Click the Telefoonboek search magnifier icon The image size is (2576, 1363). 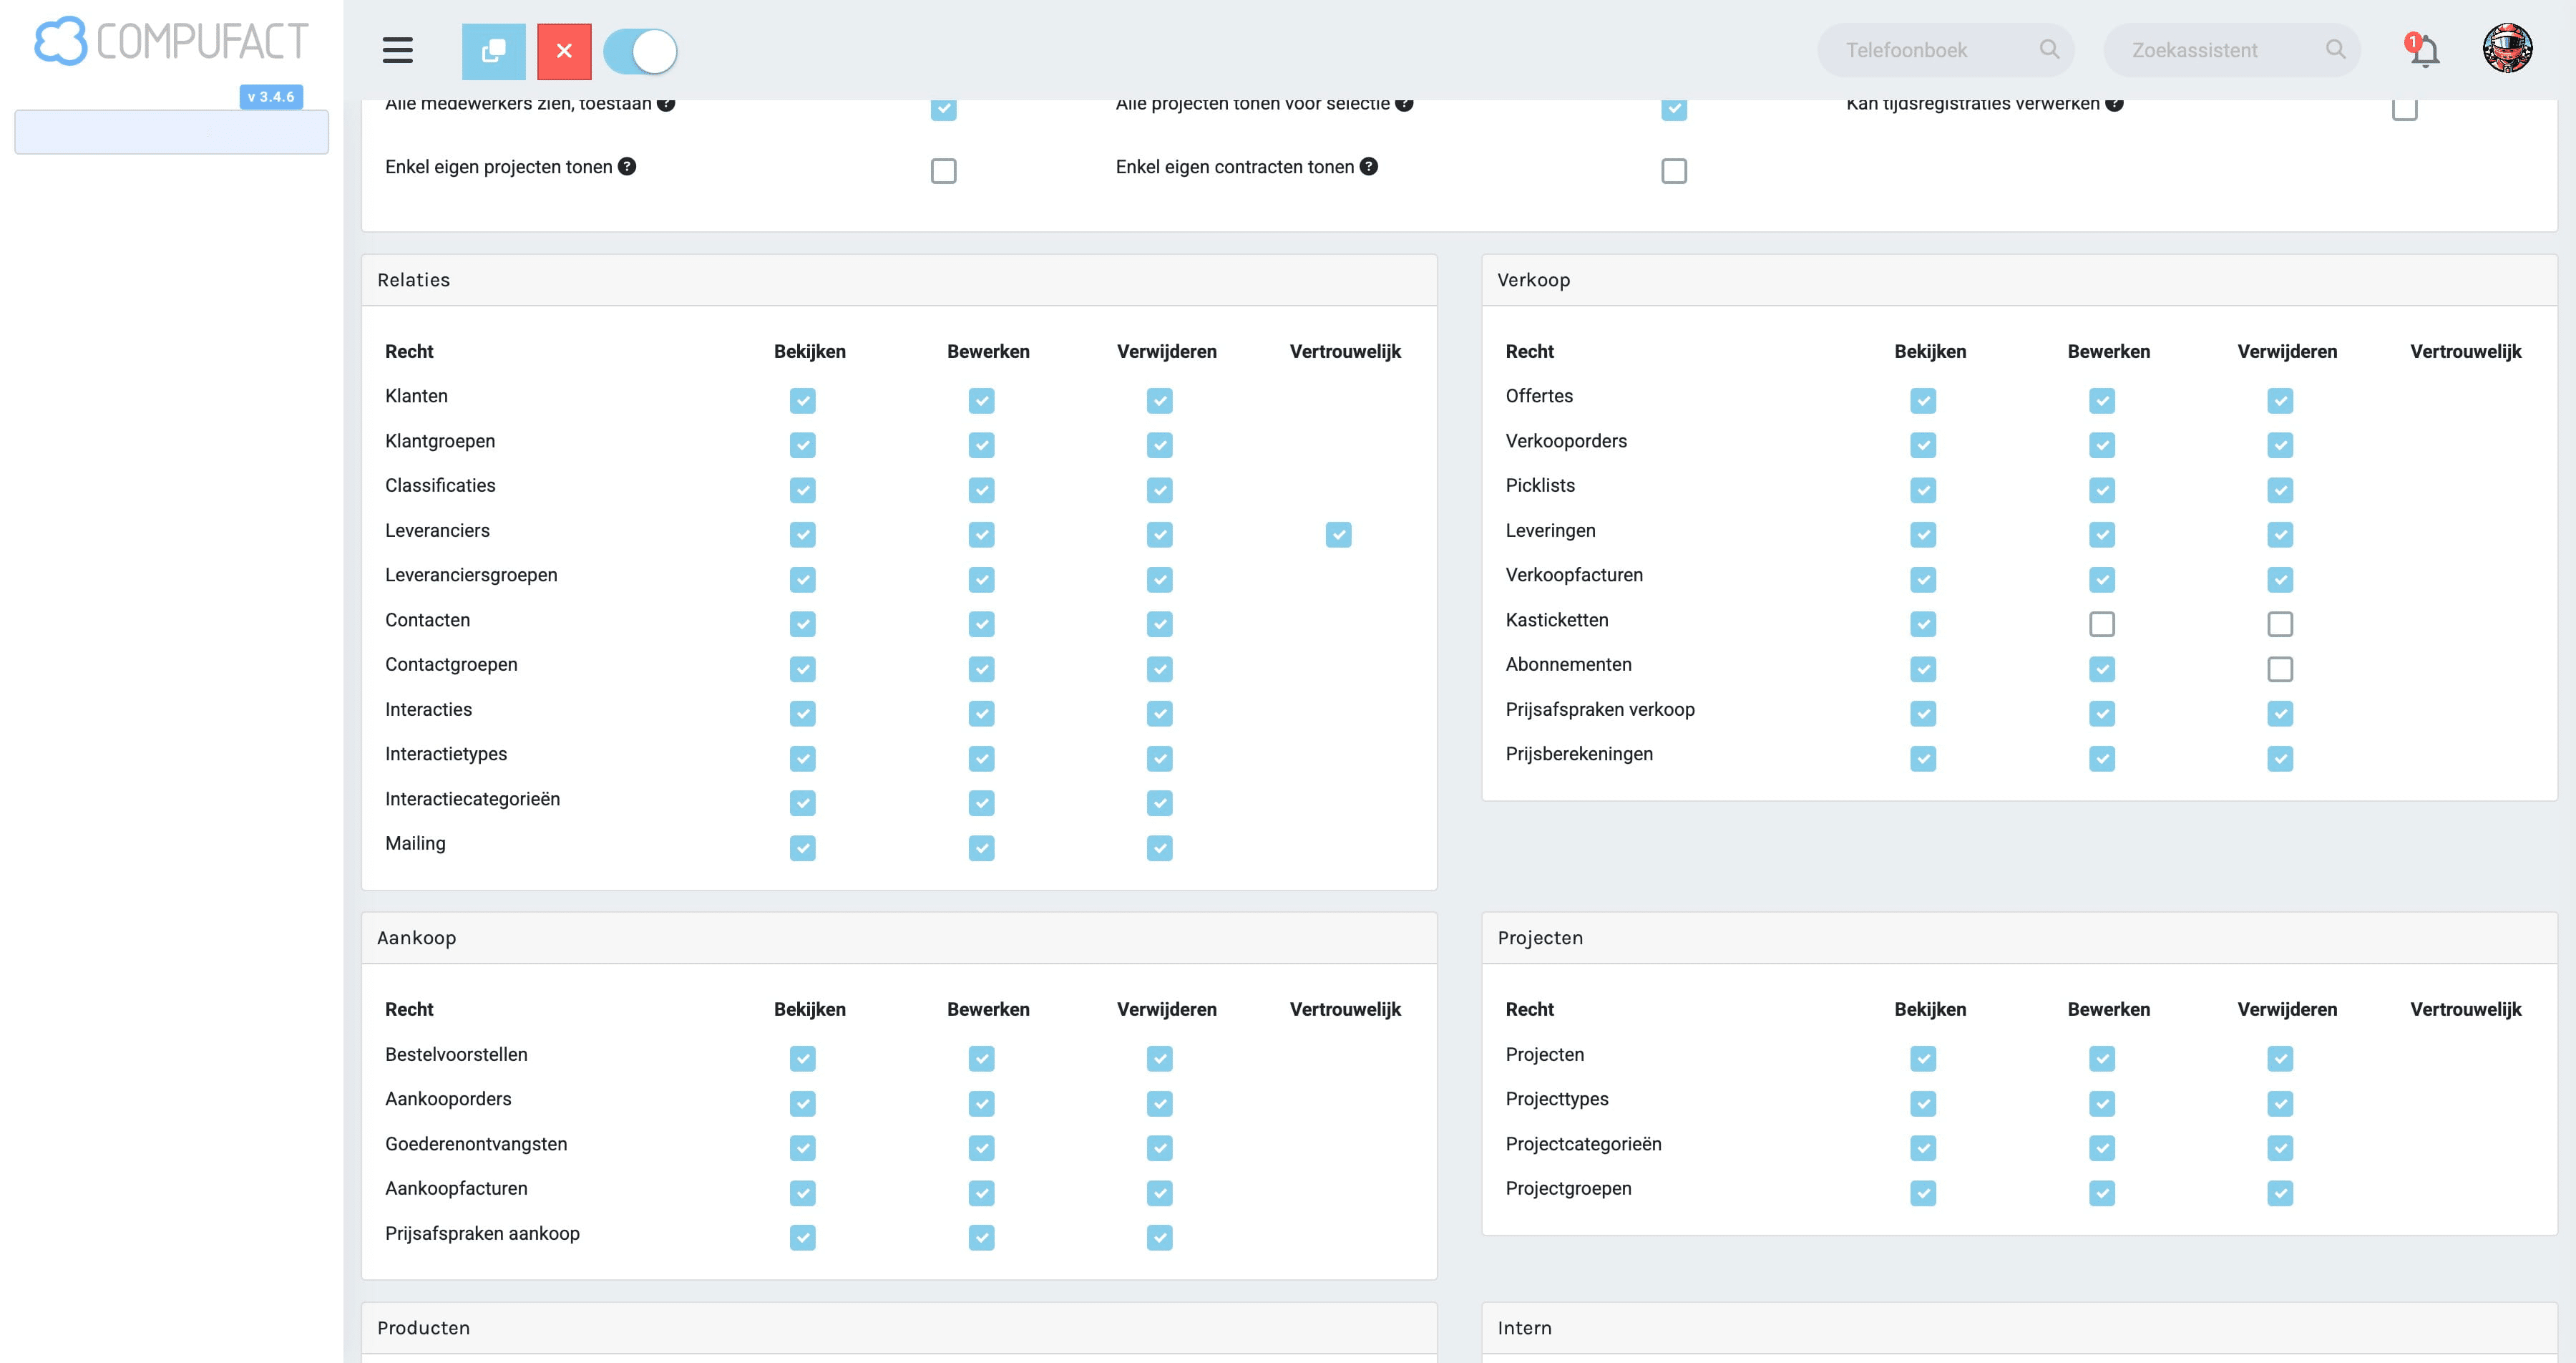(2050, 49)
